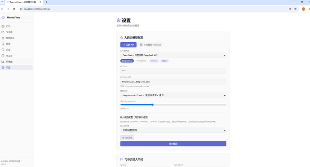
Task: Click the MemoFlow logo icon
Action: (x=3, y=18)
